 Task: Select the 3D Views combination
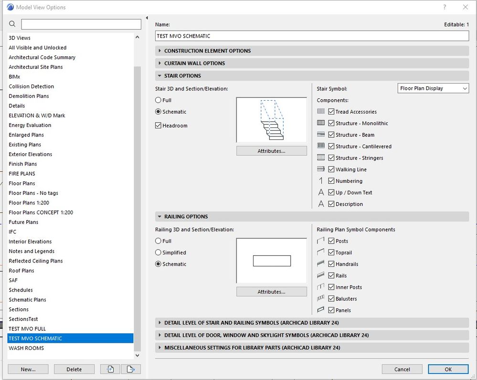[70, 38]
